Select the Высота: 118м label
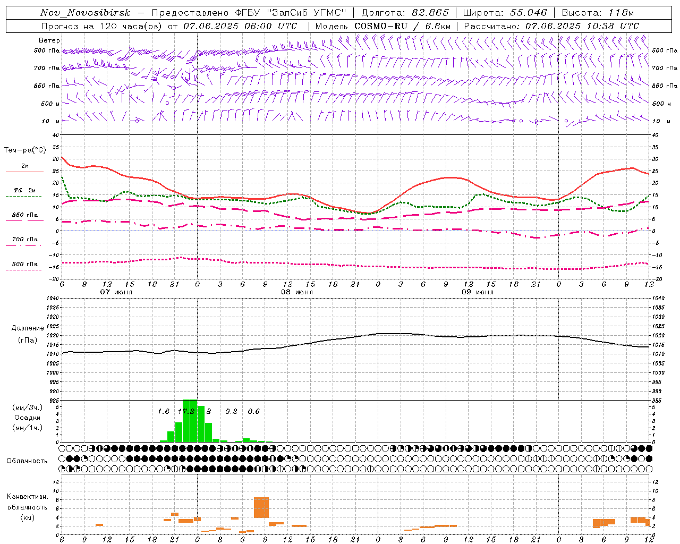 click(598, 13)
